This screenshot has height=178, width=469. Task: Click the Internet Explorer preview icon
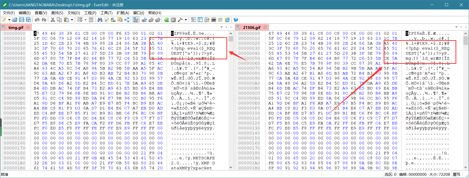pyautogui.click(x=227, y=20)
